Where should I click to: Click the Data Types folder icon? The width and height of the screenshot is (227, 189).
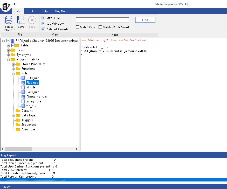(18, 115)
